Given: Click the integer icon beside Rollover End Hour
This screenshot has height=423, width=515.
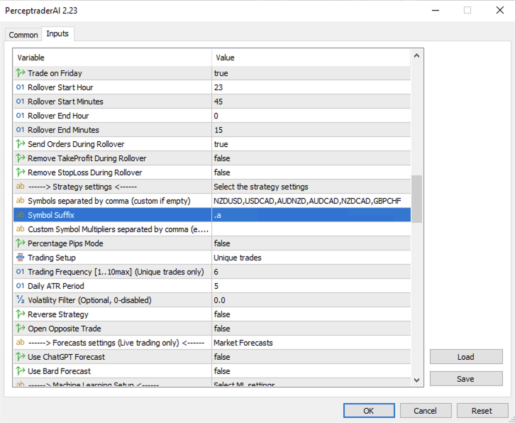Looking at the screenshot, I should coord(21,116).
